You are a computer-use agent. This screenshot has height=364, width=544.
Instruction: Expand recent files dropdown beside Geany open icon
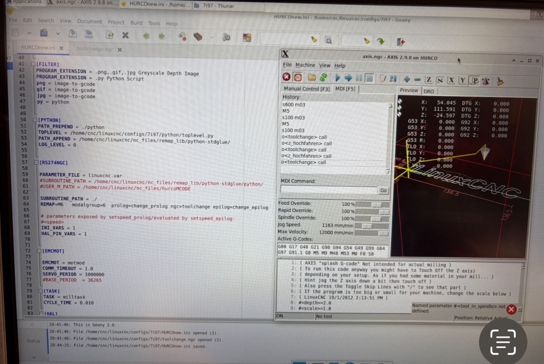58,34
